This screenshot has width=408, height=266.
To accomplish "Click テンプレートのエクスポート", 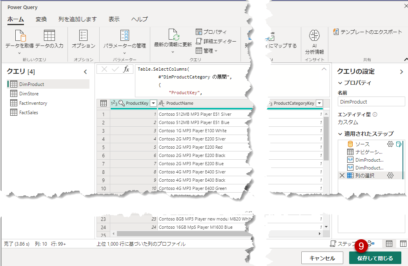I will click(x=368, y=32).
